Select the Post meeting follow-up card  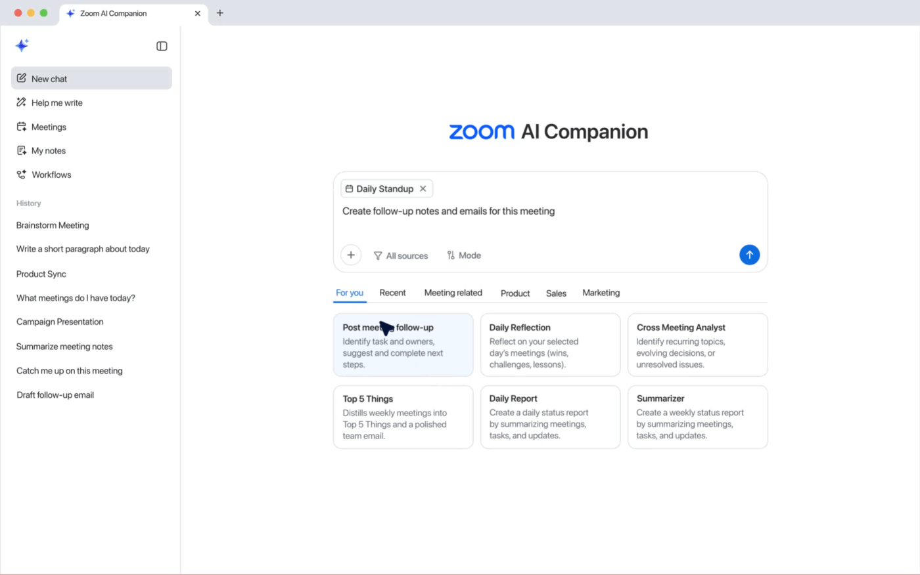403,345
